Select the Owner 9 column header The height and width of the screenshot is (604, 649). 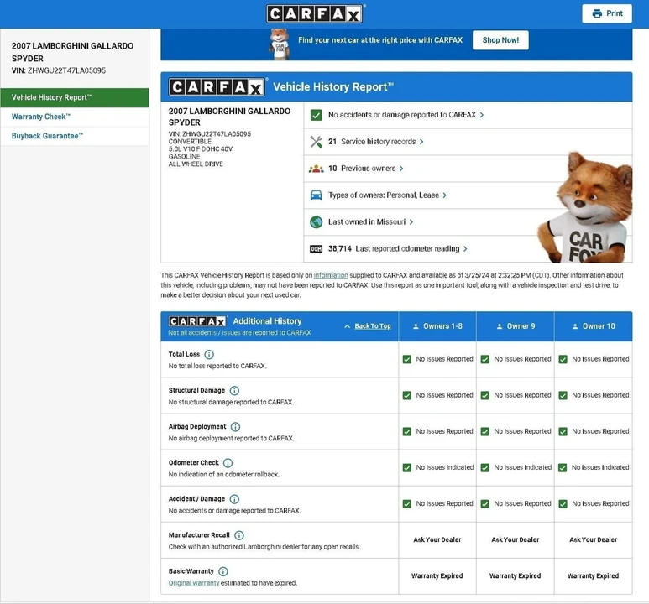tap(516, 326)
